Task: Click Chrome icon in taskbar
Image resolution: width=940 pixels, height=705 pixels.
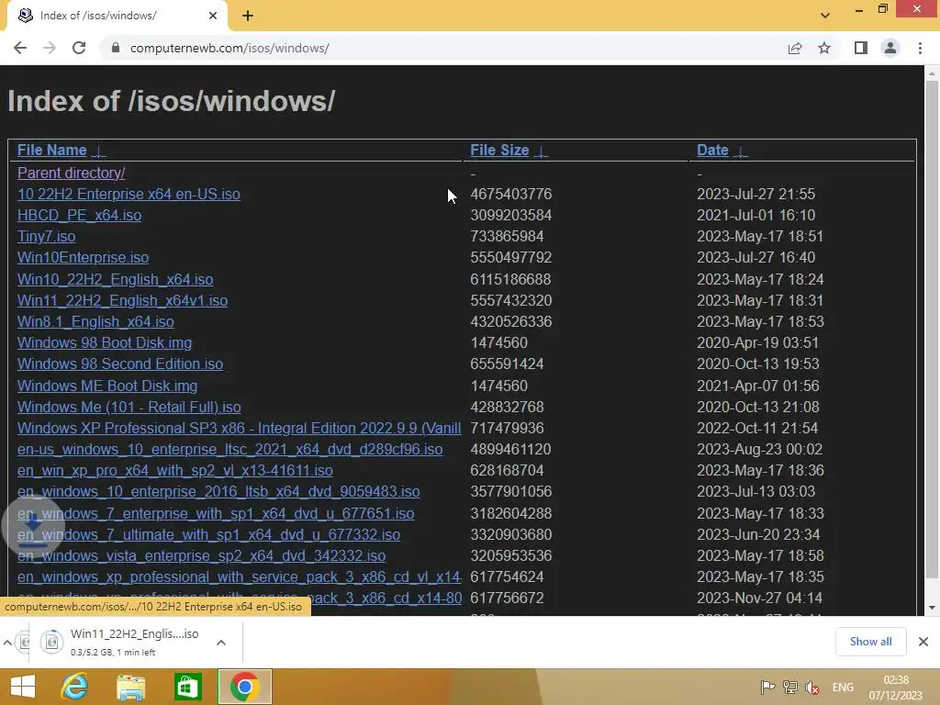Action: coord(244,687)
